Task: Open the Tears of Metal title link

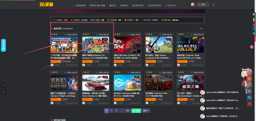Action: (127, 57)
